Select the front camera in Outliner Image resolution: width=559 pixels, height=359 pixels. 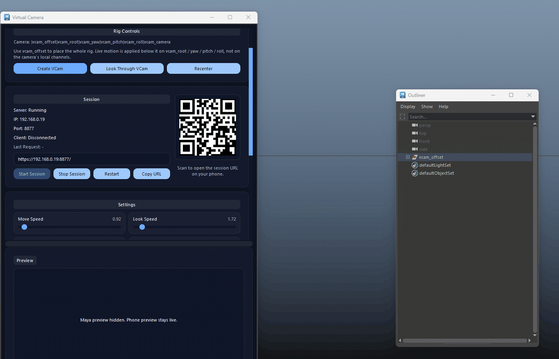[424, 141]
